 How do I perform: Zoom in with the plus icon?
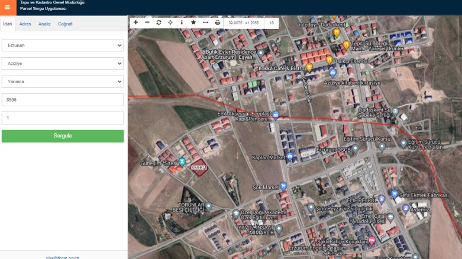click(x=135, y=22)
